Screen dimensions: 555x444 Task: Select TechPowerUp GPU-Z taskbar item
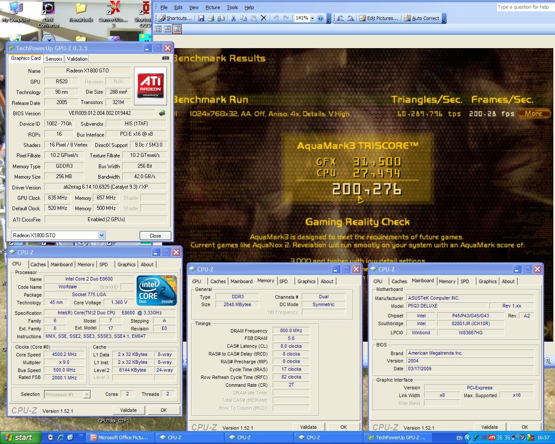(398, 437)
